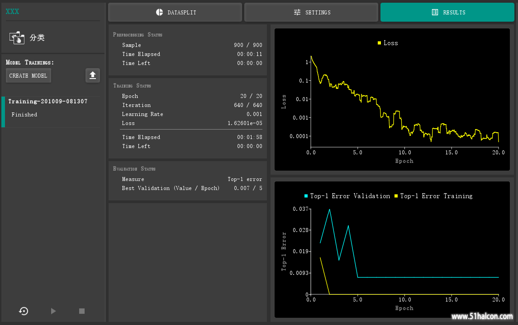Click the Finished status under the training

pyautogui.click(x=24, y=114)
